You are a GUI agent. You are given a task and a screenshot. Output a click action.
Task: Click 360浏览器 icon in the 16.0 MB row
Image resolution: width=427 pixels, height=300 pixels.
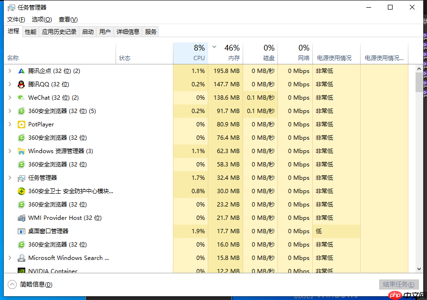click(x=21, y=245)
